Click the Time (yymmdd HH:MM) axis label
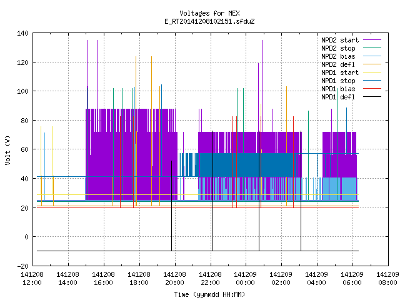This screenshot has height=300, width=400. 209,294
